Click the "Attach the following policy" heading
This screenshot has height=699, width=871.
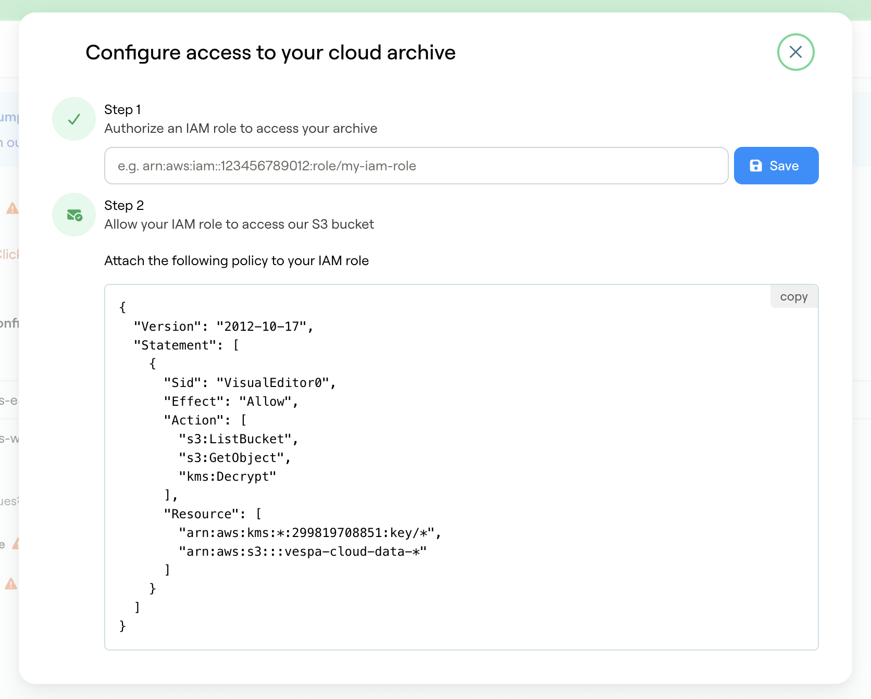pyautogui.click(x=237, y=260)
